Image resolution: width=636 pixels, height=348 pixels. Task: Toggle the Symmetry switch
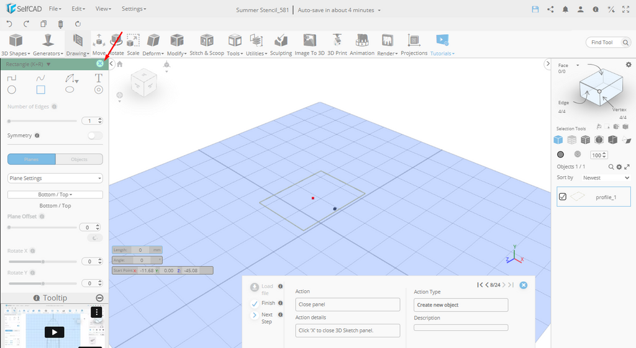pyautogui.click(x=95, y=135)
